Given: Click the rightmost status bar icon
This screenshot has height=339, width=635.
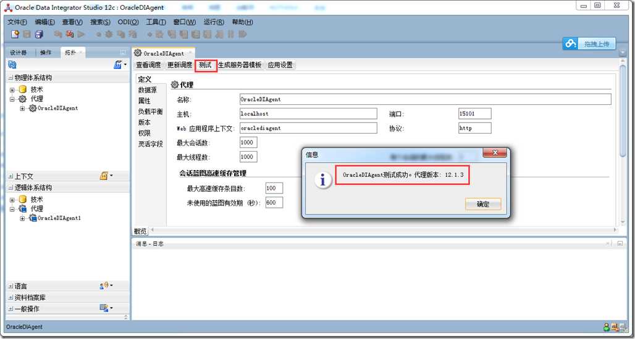Looking at the screenshot, I should click(623, 327).
